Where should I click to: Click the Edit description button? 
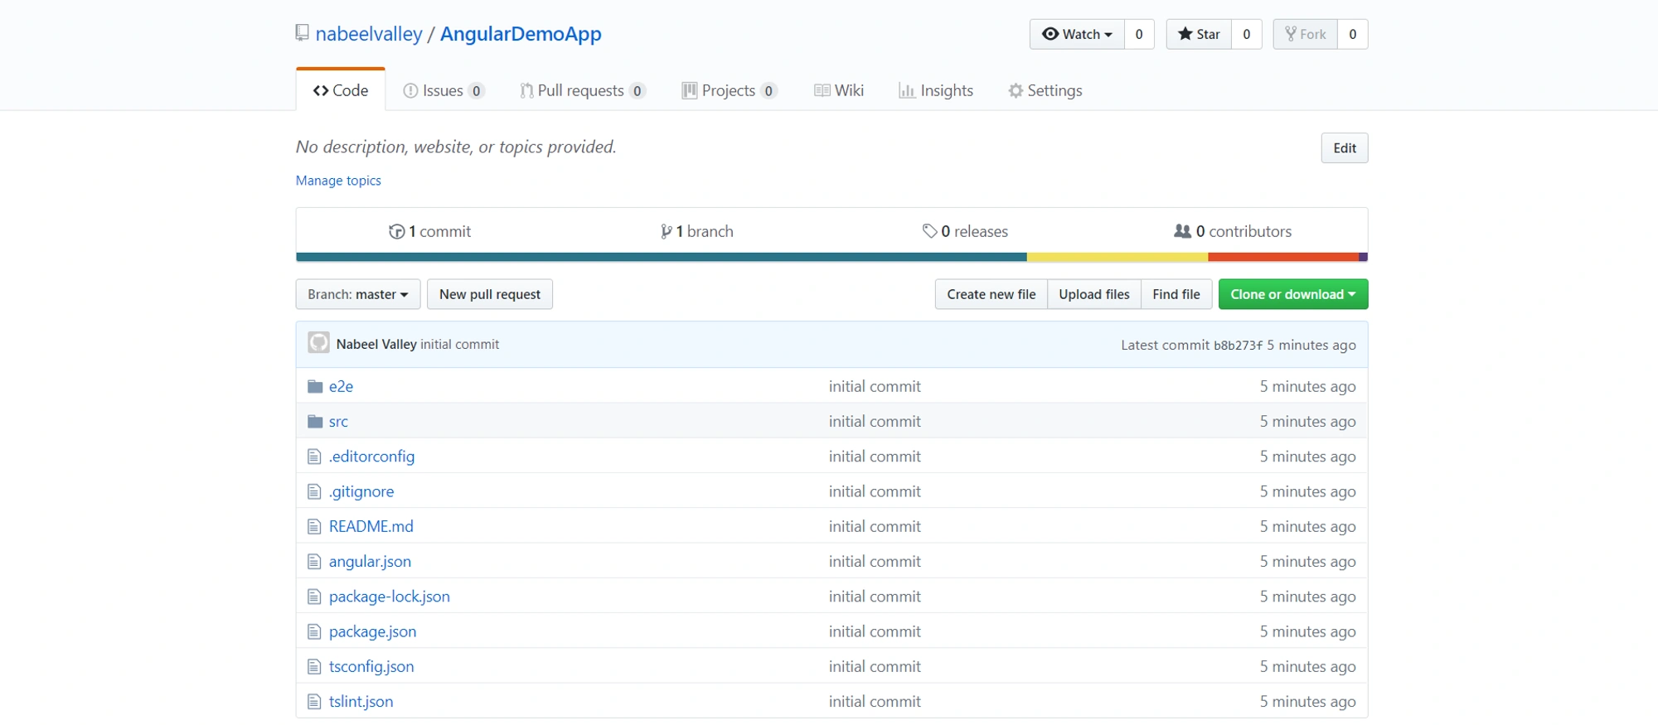pyautogui.click(x=1345, y=148)
